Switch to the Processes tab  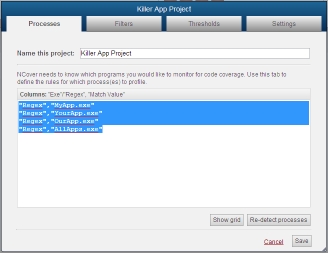[44, 23]
